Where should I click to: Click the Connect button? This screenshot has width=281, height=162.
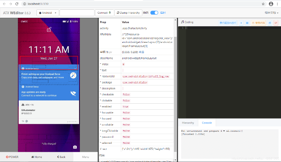(x=104, y=13)
